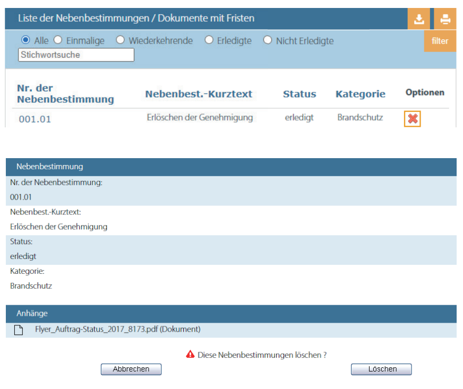
Task: Click the red X delete icon for 001.01
Action: (413, 119)
